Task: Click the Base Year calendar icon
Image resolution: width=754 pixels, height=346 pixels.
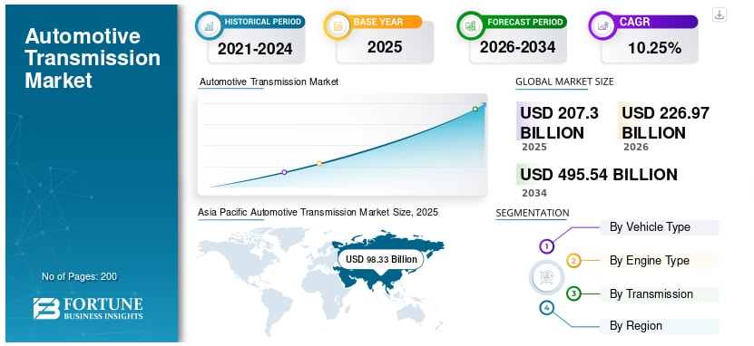Action: (338, 25)
